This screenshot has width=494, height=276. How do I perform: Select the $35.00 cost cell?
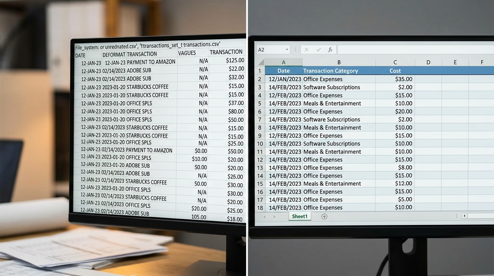(x=395, y=79)
